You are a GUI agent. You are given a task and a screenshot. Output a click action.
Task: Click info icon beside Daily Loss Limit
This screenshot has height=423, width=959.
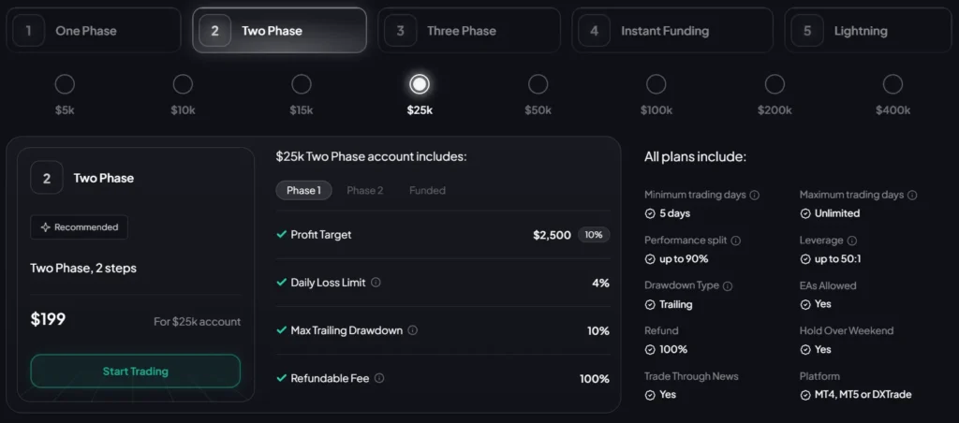coord(376,283)
